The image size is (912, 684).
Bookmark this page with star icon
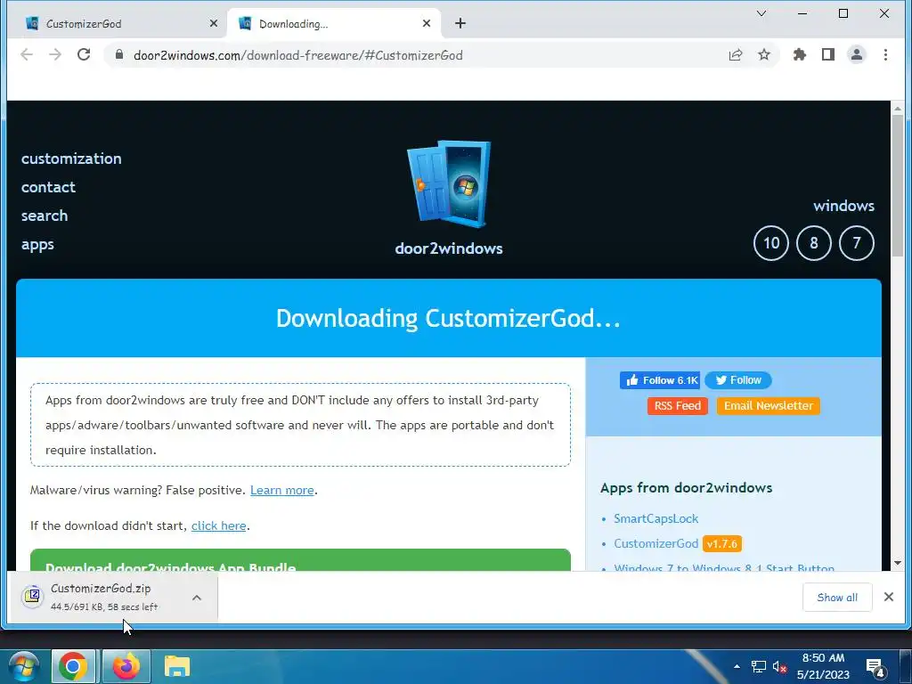(x=764, y=54)
